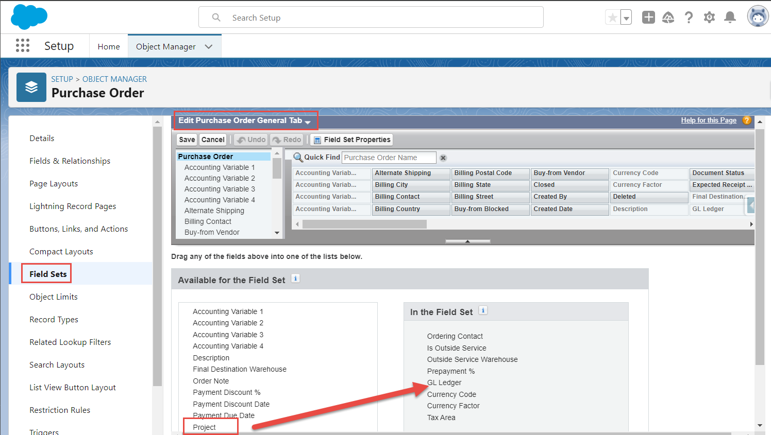Select Buy-from Vendor in the palette list
771x435 pixels.
pos(212,232)
